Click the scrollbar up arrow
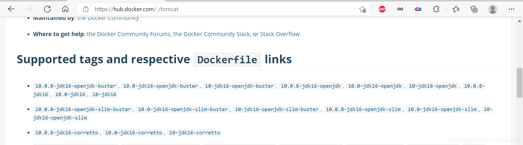The width and height of the screenshot is (523, 145). 519,21
